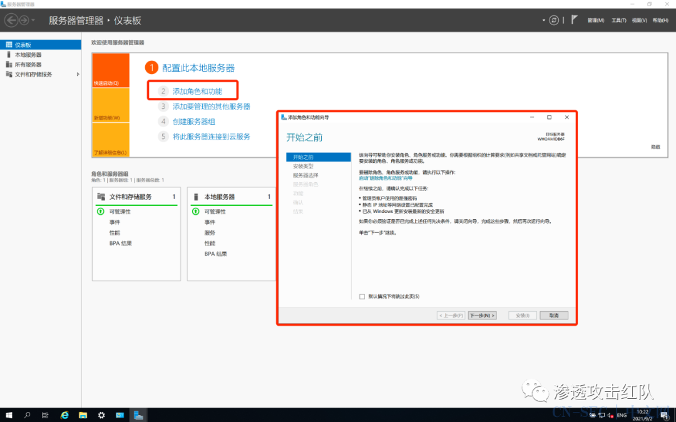Expand the 文件和存储服务 sidebar arrow

point(78,75)
